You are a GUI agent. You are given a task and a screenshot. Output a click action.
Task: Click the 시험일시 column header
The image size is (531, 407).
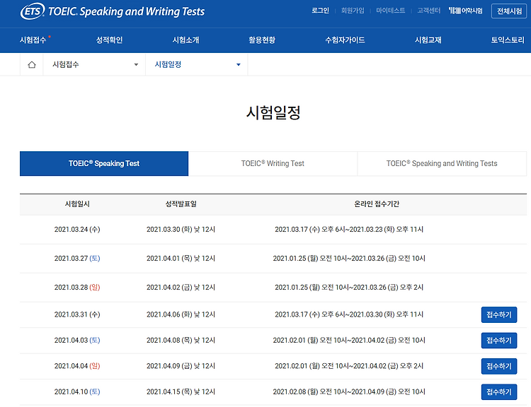pyautogui.click(x=77, y=203)
